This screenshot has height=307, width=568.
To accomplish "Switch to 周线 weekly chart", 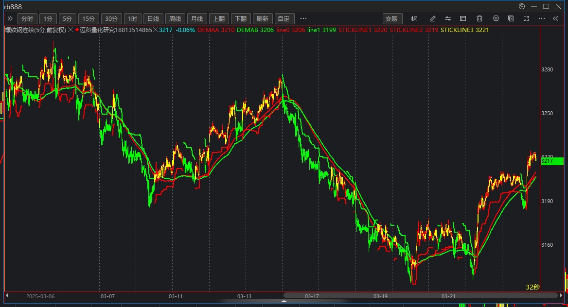I will [x=176, y=19].
